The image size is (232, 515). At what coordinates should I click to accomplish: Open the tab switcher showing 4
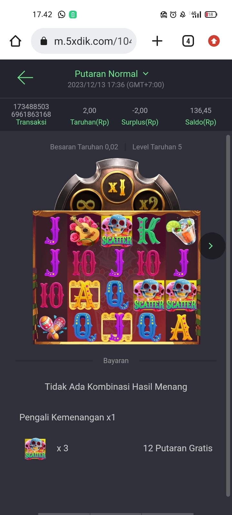(x=188, y=41)
